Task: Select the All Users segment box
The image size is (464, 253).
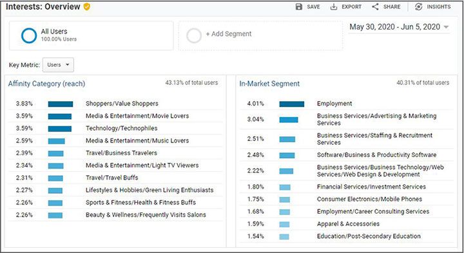Action: [x=91, y=35]
